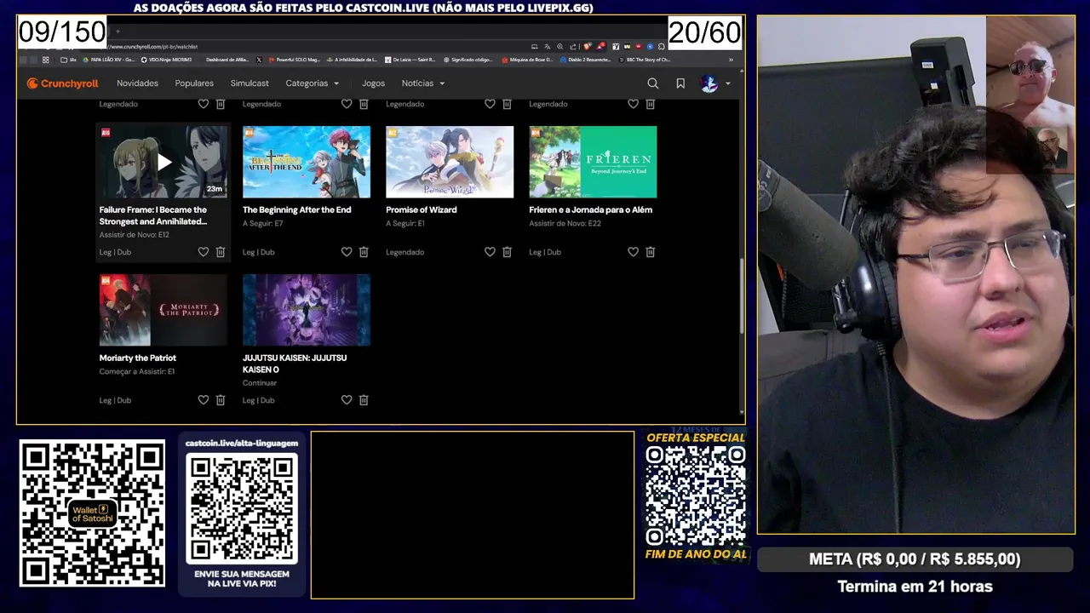Open the Máquina de Boxe bookmark
The height and width of the screenshot is (613, 1090).
click(x=527, y=60)
